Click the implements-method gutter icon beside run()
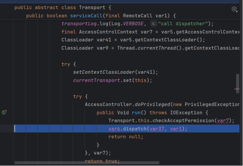 [5, 112]
